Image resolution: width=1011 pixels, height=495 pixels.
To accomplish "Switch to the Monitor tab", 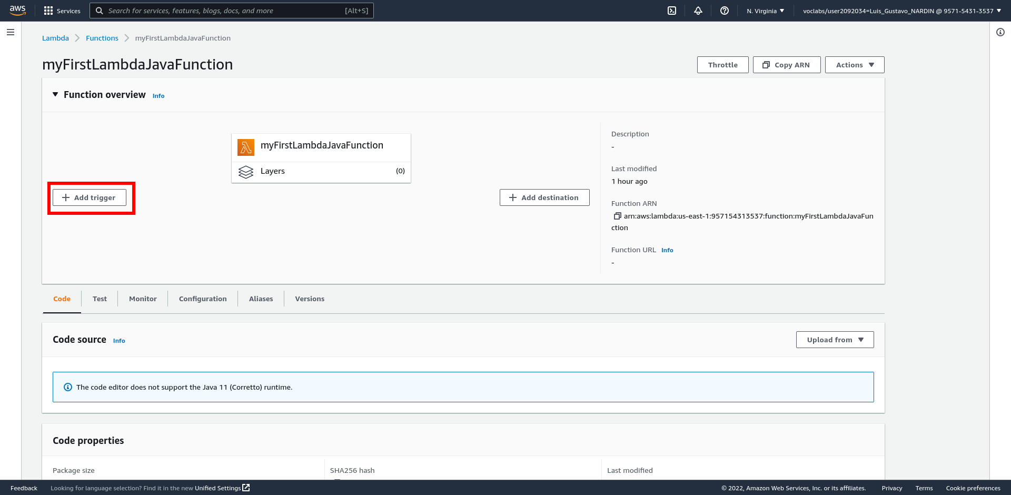I will 143,299.
